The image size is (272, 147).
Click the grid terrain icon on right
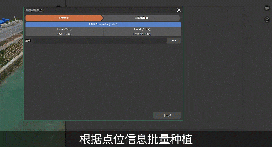(x=267, y=8)
